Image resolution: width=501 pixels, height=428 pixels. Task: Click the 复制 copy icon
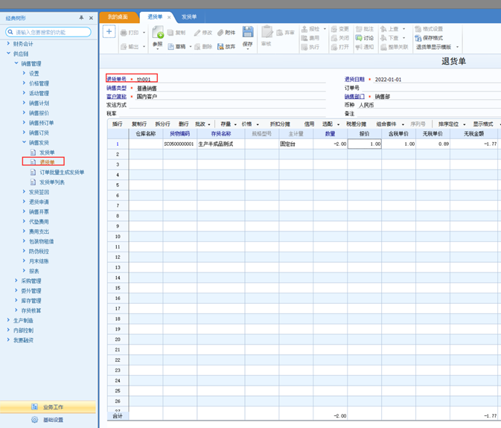(x=170, y=32)
